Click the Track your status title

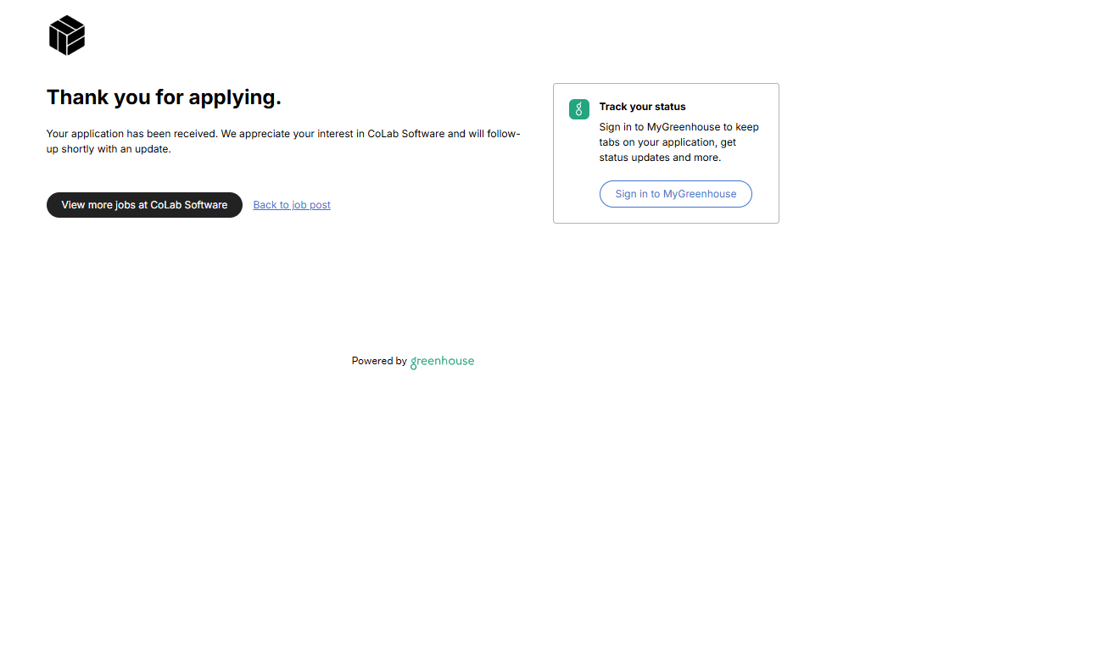(642, 107)
